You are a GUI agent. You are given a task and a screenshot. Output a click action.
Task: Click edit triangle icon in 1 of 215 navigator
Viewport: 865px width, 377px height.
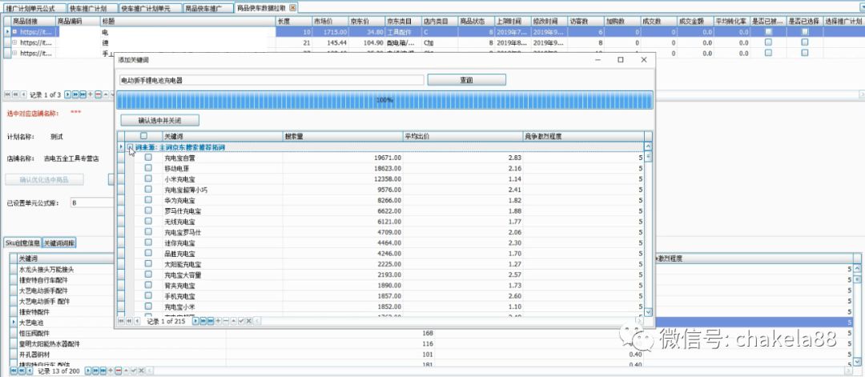[233, 321]
